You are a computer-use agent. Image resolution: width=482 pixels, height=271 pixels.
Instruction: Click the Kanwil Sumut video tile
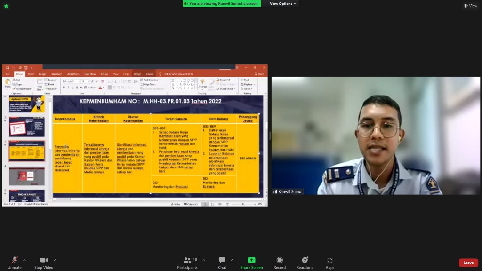pos(376,135)
